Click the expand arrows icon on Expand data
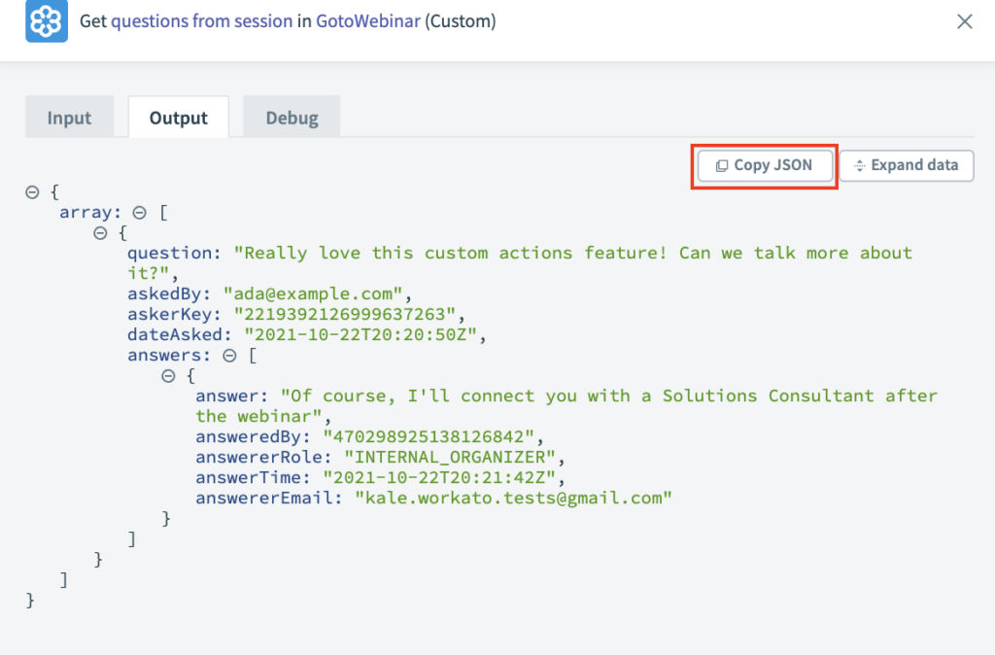 pyautogui.click(x=860, y=165)
